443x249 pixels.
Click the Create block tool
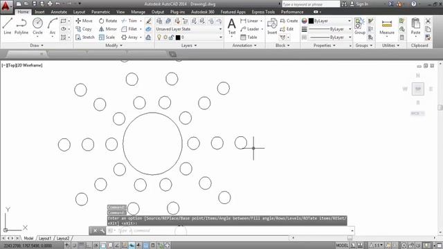(289, 21)
